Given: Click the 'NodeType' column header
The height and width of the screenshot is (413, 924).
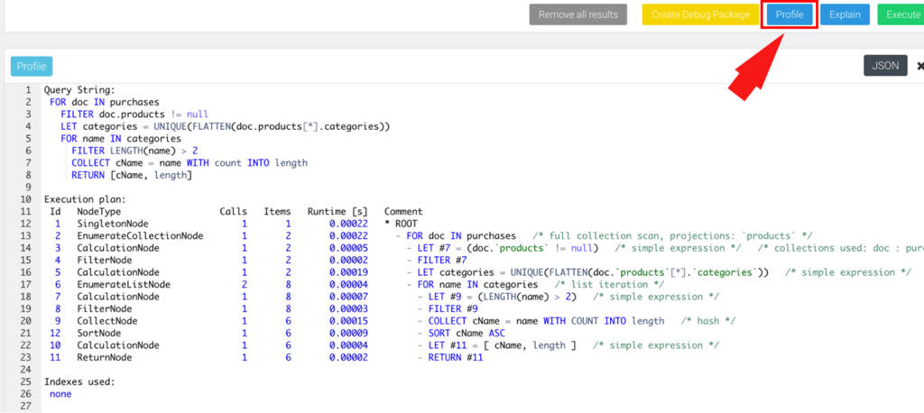Looking at the screenshot, I should (99, 212).
